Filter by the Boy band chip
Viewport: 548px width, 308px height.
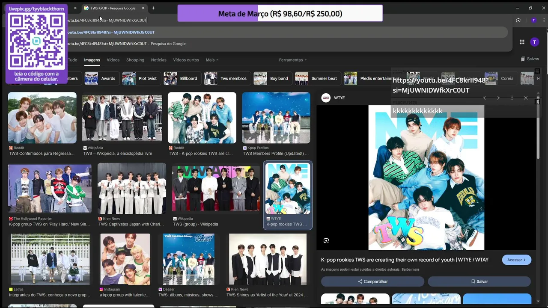click(272, 79)
